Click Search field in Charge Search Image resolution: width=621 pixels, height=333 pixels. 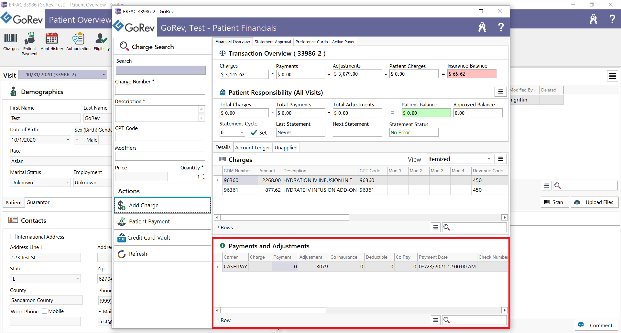point(161,70)
